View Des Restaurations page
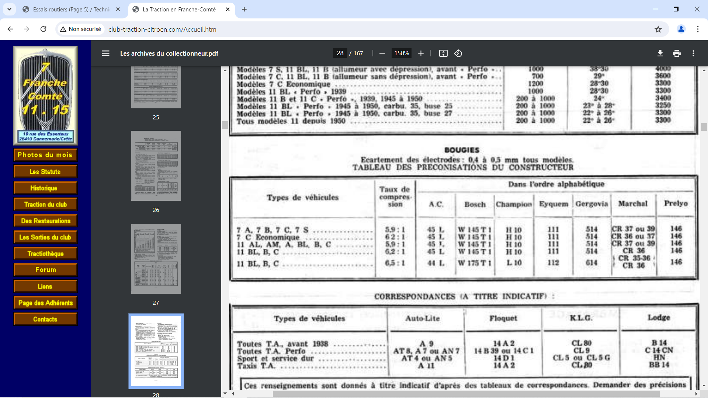 [x=45, y=221]
